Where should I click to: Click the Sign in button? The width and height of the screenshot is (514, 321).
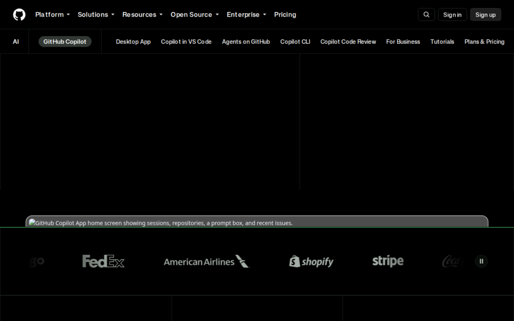point(452,15)
